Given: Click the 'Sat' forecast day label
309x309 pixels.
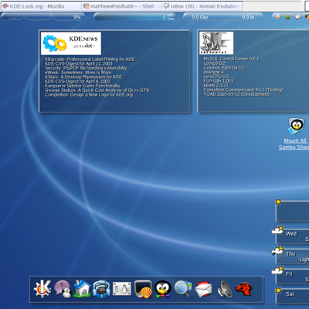Looking at the screenshot, I should tap(290, 294).
